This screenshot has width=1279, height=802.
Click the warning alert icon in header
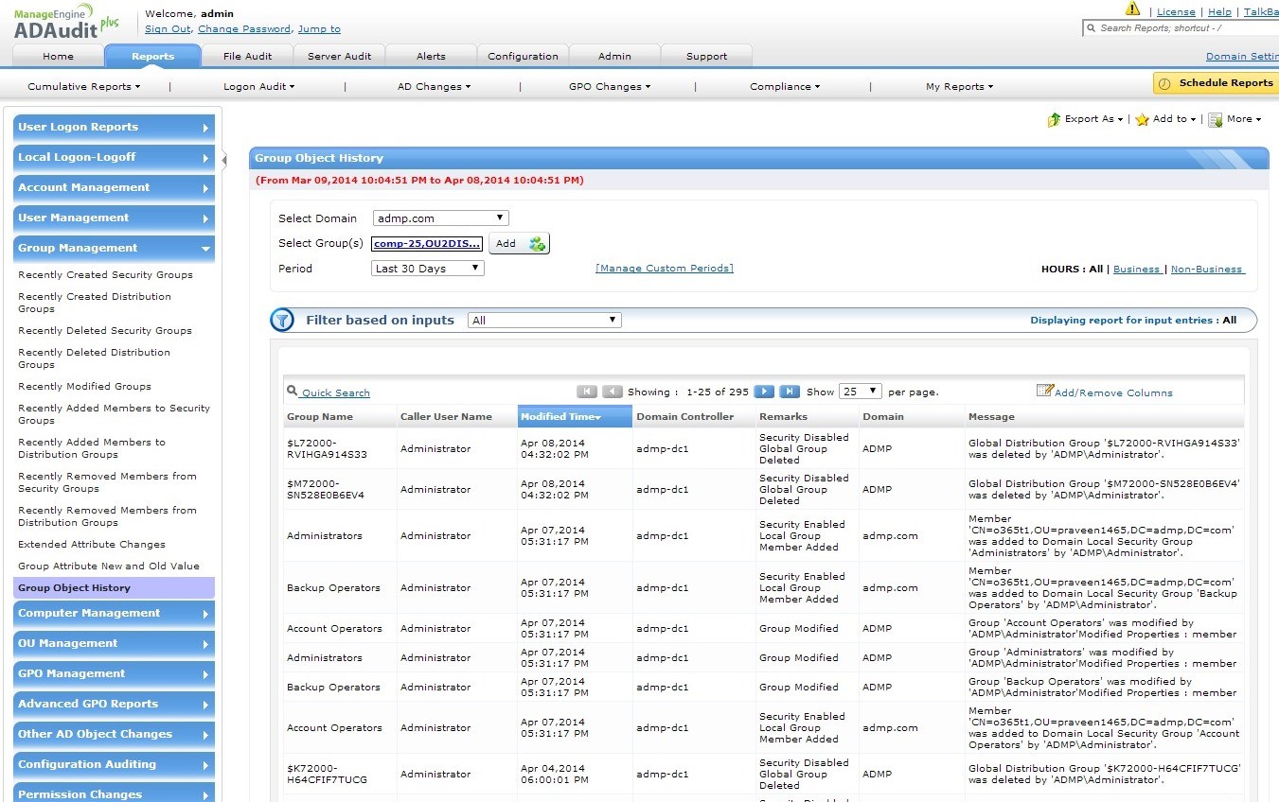click(x=1132, y=9)
